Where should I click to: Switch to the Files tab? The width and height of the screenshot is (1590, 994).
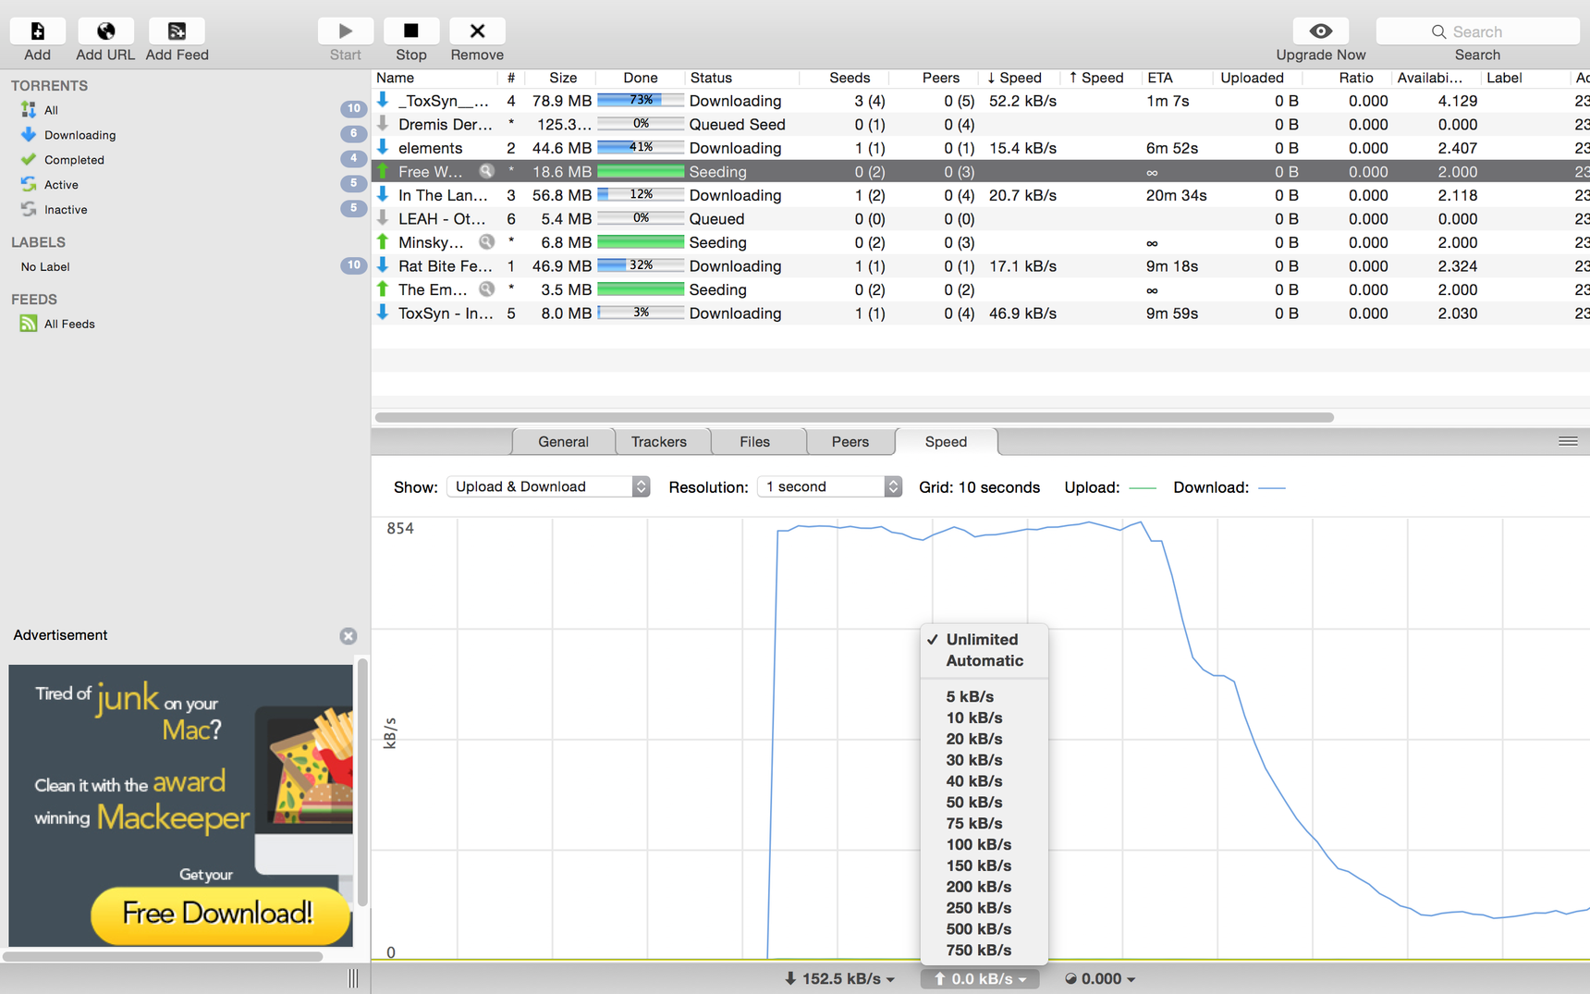coord(754,442)
